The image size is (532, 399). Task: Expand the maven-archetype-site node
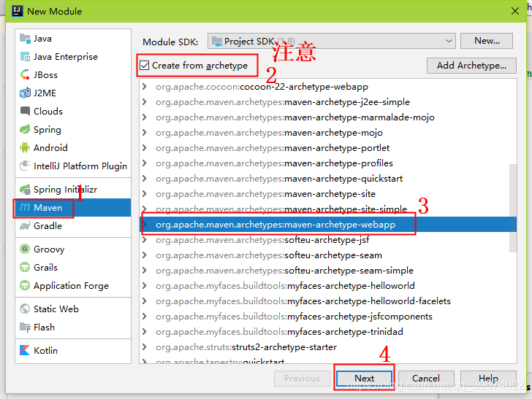[145, 194]
